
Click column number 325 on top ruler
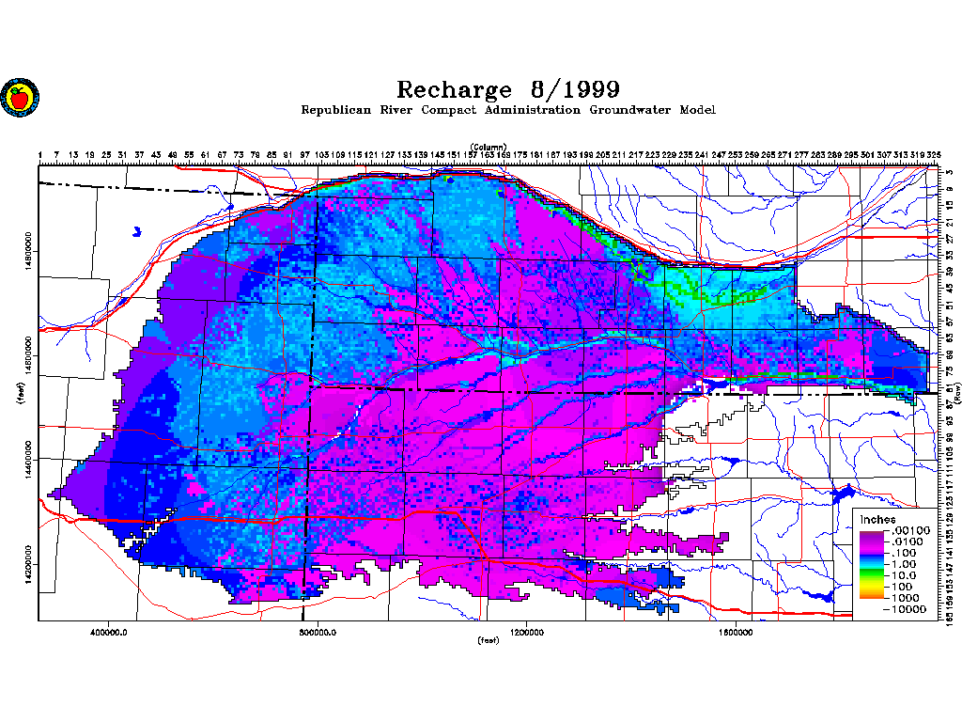933,154
